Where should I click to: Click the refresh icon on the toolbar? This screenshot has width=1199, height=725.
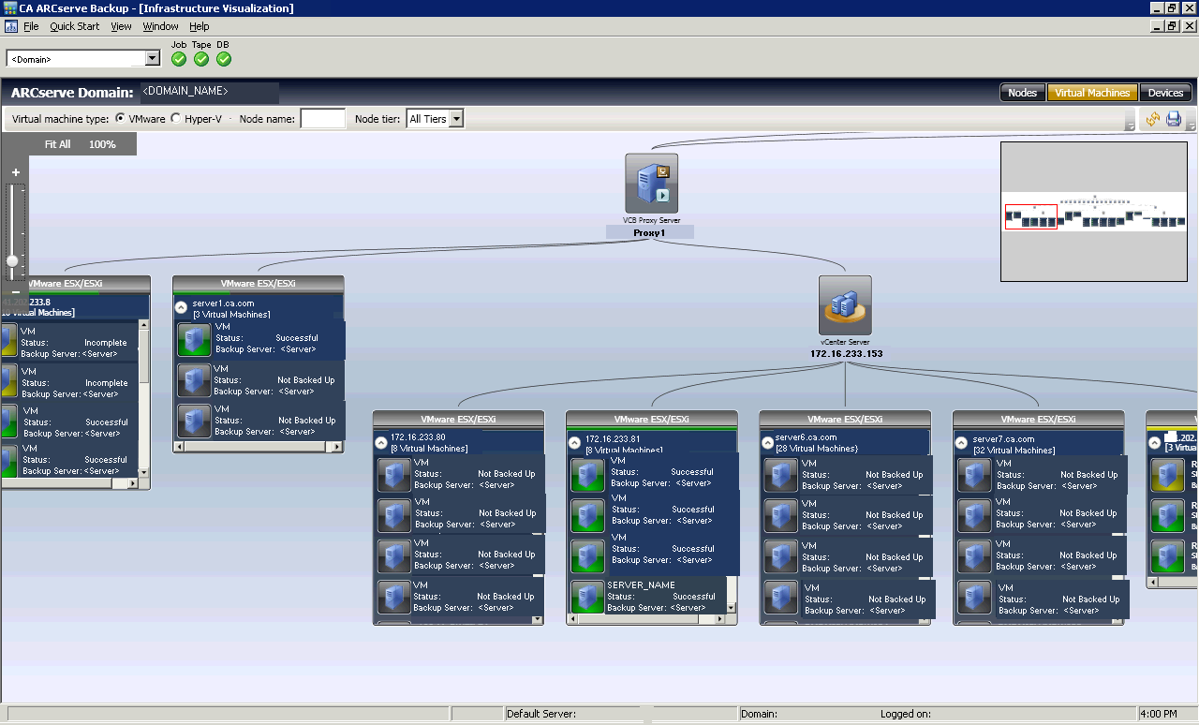[x=1153, y=119]
